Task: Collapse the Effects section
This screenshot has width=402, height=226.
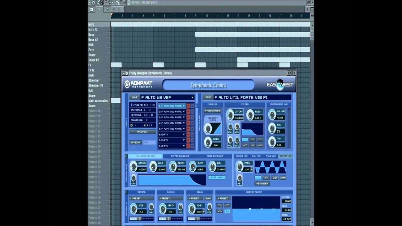Action: coord(126,192)
